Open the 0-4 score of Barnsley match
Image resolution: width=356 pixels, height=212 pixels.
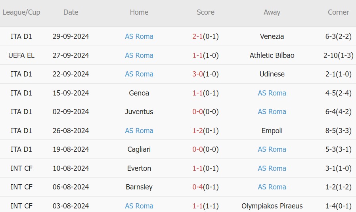pyautogui.click(x=198, y=187)
